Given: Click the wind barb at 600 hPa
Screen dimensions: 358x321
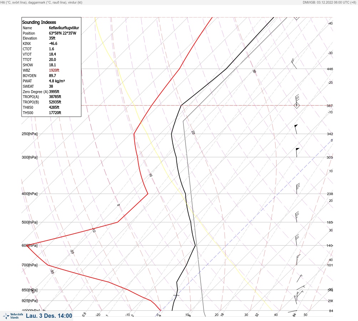Looking at the screenshot, I should coord(297,240).
